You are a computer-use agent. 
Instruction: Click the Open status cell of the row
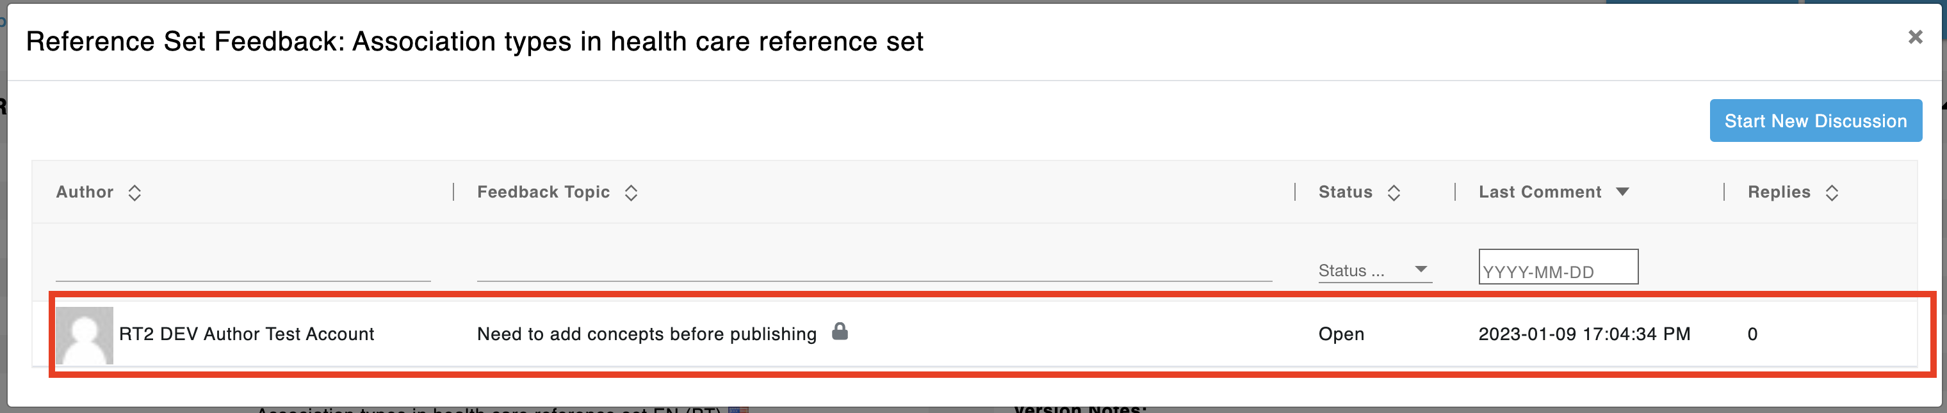pyautogui.click(x=1341, y=334)
